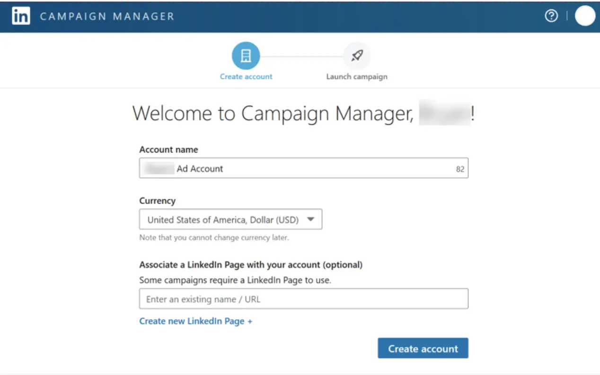Click the LinkedIn Page association section heading

[251, 264]
